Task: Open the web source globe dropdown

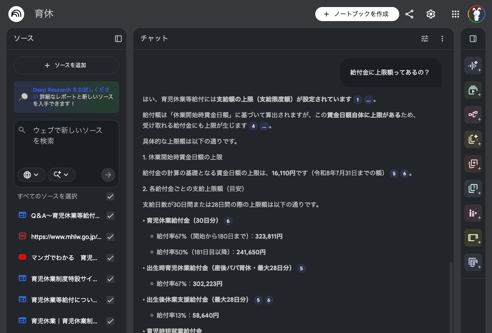Action: pyautogui.click(x=31, y=174)
